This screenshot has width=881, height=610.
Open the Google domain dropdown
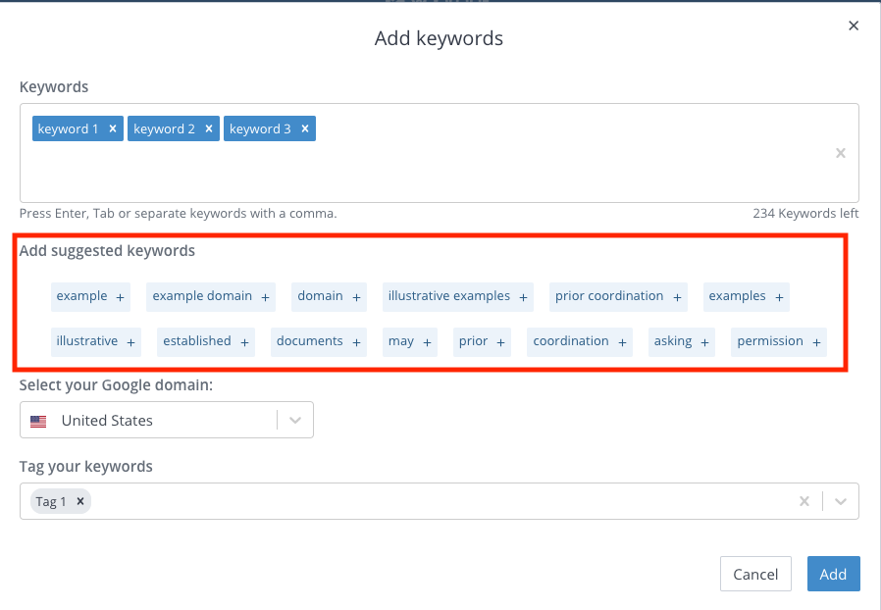(x=295, y=420)
